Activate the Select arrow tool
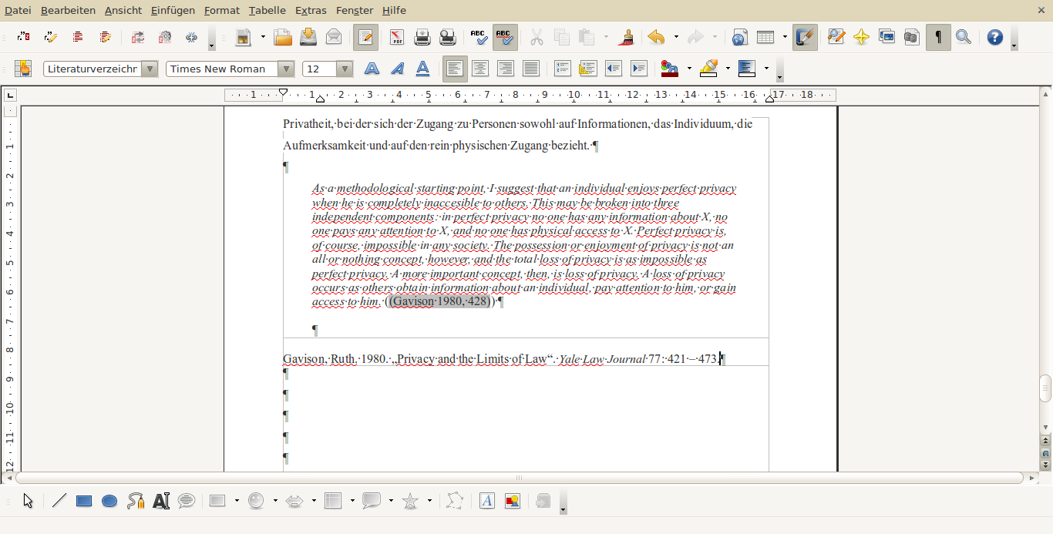This screenshot has height=534, width=1053. point(29,501)
